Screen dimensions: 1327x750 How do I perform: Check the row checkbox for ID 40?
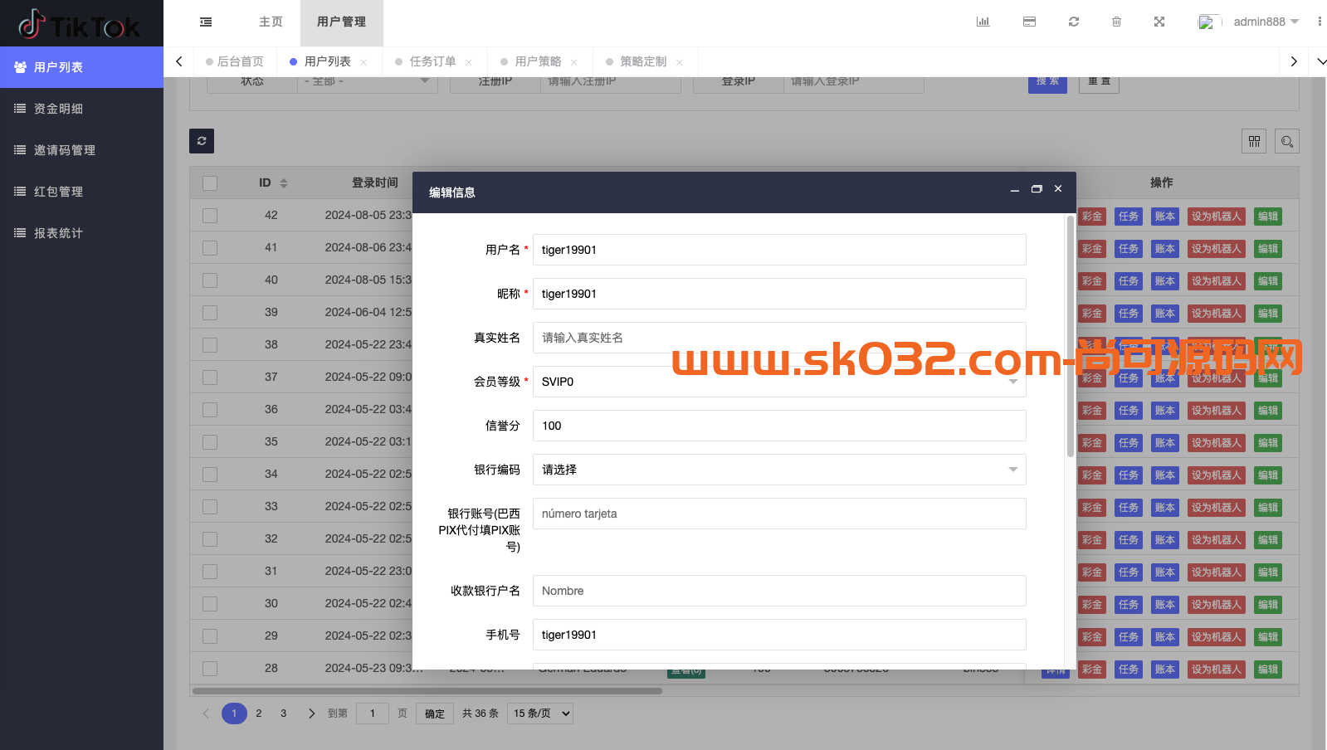(210, 280)
